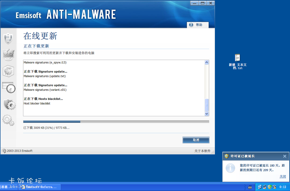
Task: Click the 取消 cancel button
Action: tap(196, 140)
